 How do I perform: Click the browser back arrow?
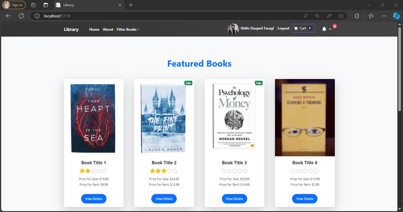(8, 16)
